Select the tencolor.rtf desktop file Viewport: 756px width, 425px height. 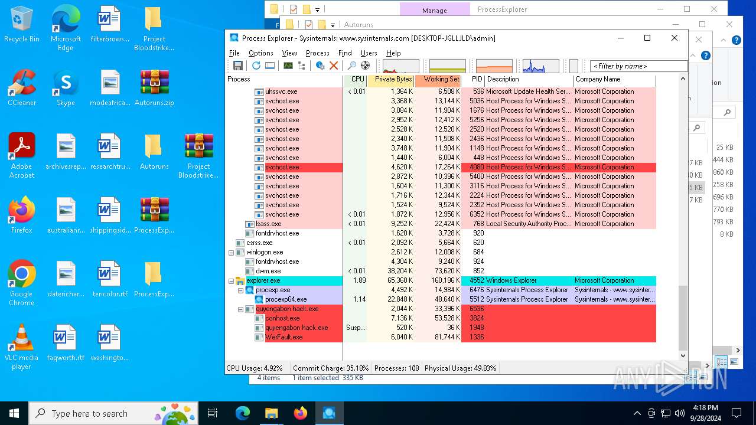click(110, 280)
